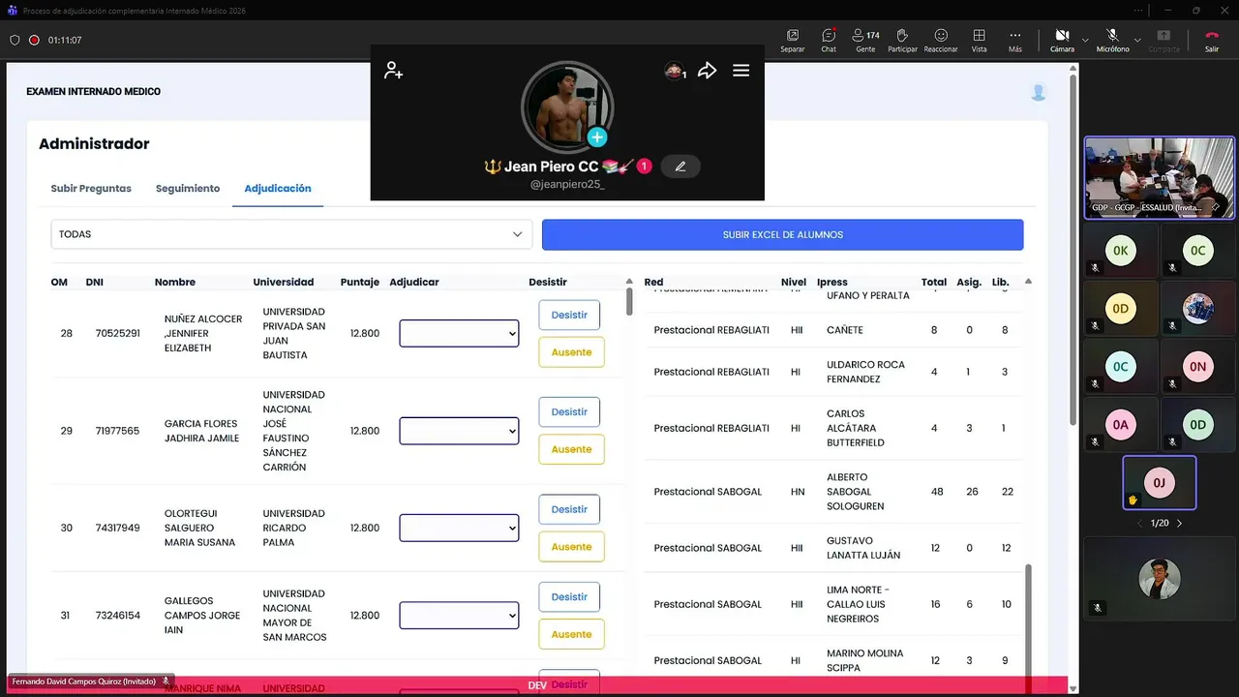
Task: Click the CAÑETE Ipress row
Action: [832, 330]
